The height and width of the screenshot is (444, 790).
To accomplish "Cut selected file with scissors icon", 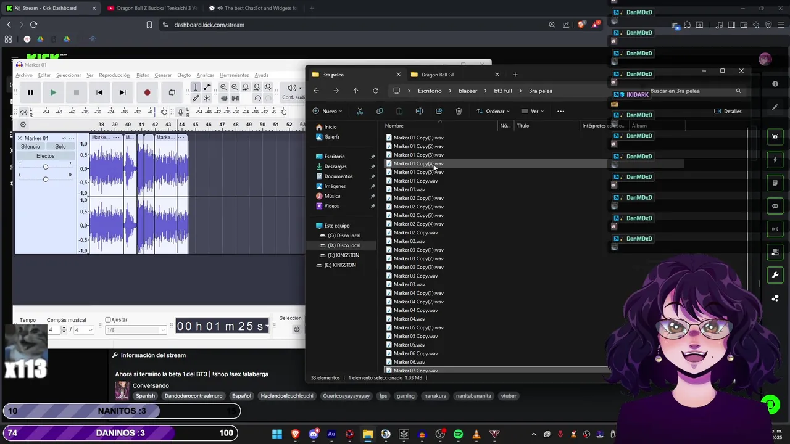I will click(x=360, y=111).
